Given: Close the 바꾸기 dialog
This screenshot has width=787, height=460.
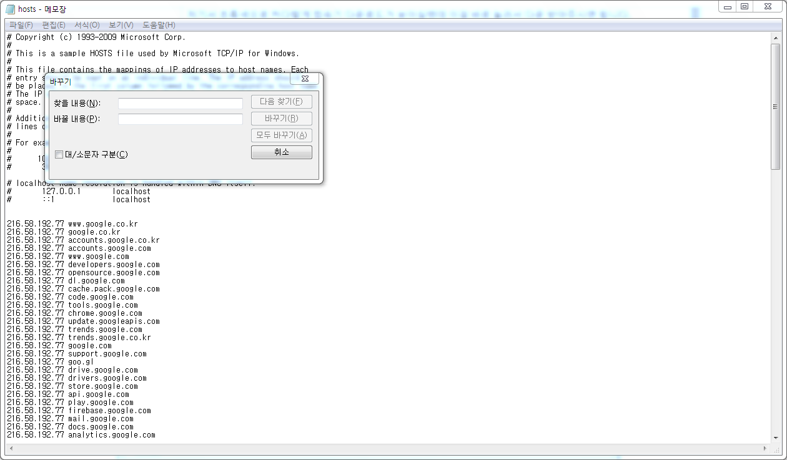Looking at the screenshot, I should click(305, 79).
